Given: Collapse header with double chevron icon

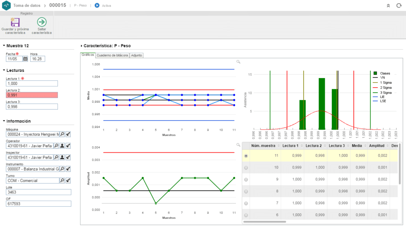Looking at the screenshot, I should [x=388, y=6].
